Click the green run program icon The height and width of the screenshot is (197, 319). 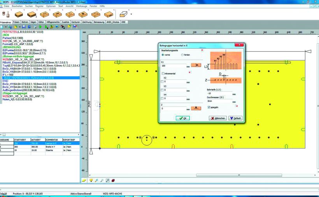coord(40,27)
